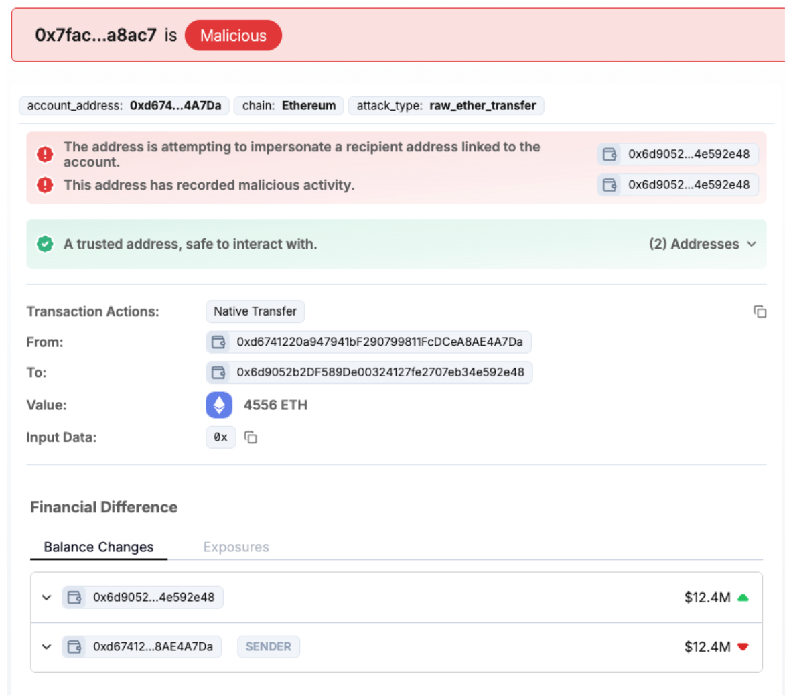
Task: Expand the 0xd67412...8AE4A7Da sender row
Action: [46, 647]
